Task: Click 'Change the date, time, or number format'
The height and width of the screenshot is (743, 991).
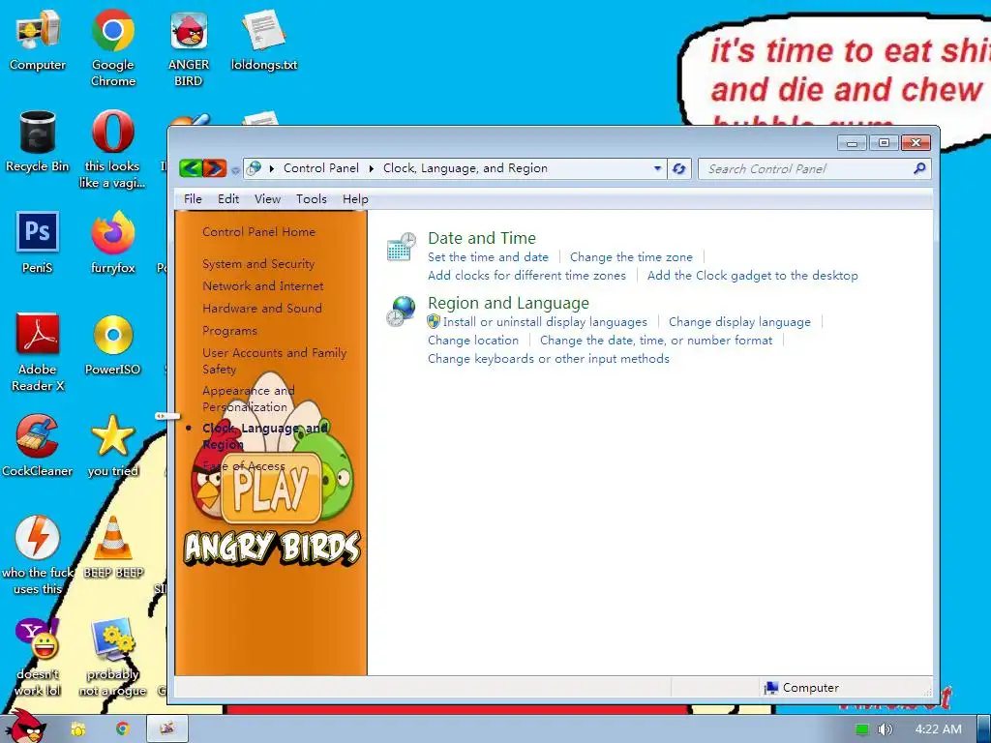Action: [656, 340]
